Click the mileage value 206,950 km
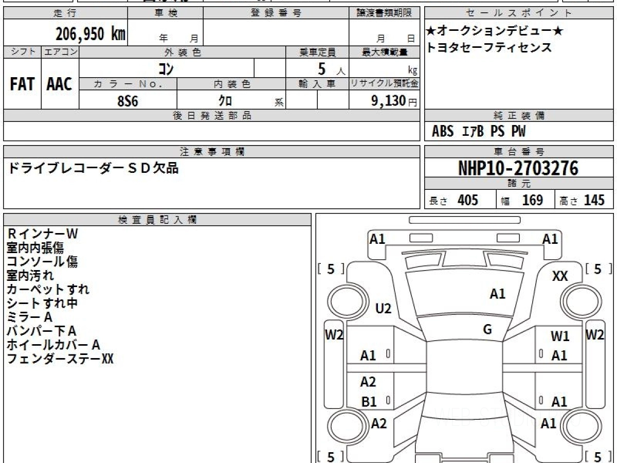Image resolution: width=617 pixels, height=463 pixels. pyautogui.click(x=90, y=34)
